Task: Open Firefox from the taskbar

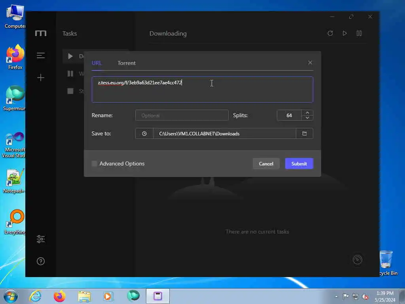Action: point(59,296)
